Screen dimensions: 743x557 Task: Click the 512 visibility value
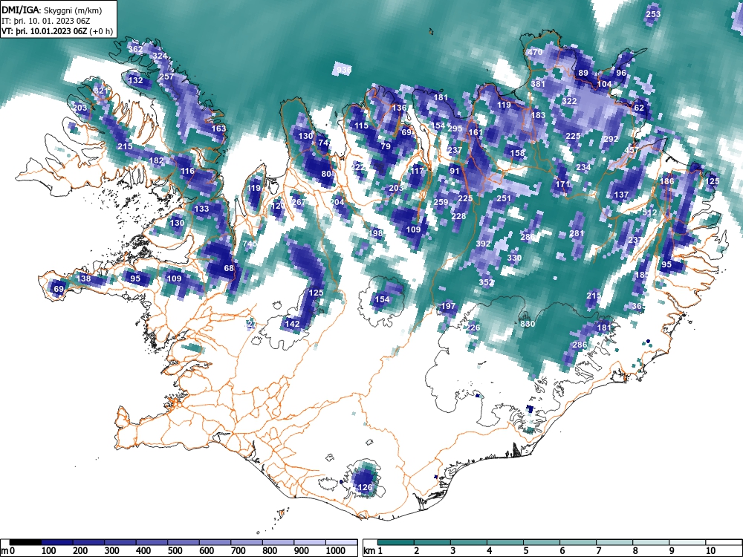click(649, 212)
